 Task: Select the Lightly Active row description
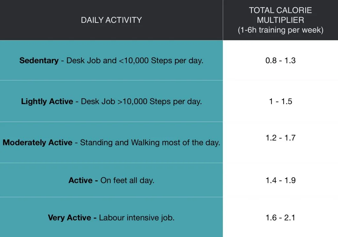coord(111,102)
